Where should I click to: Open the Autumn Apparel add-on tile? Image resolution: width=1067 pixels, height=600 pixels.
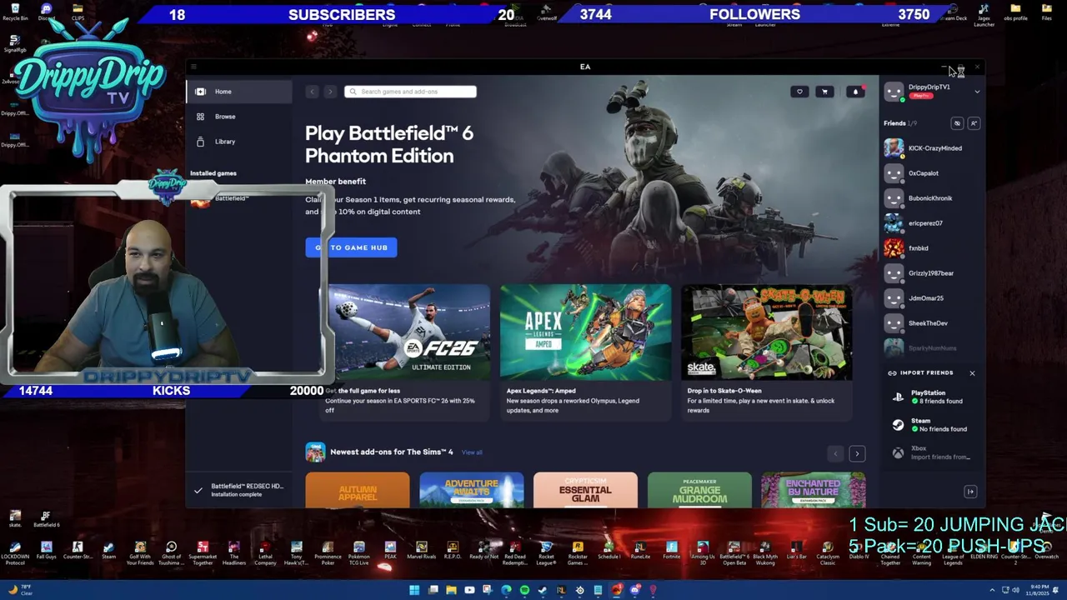point(358,490)
